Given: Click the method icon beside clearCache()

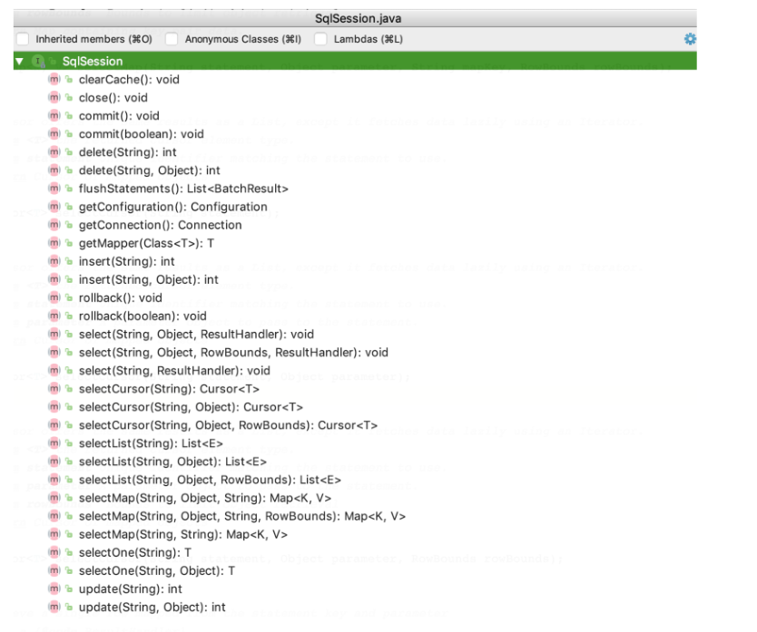Looking at the screenshot, I should 53,80.
